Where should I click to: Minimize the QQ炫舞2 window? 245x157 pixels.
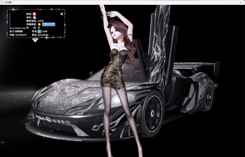[x=226, y=2]
